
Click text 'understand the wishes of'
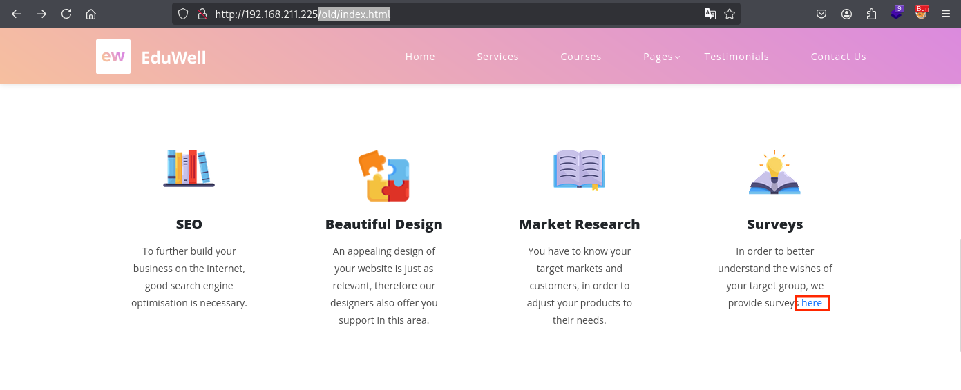(775, 269)
